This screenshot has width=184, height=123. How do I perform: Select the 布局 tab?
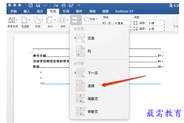click(53, 11)
